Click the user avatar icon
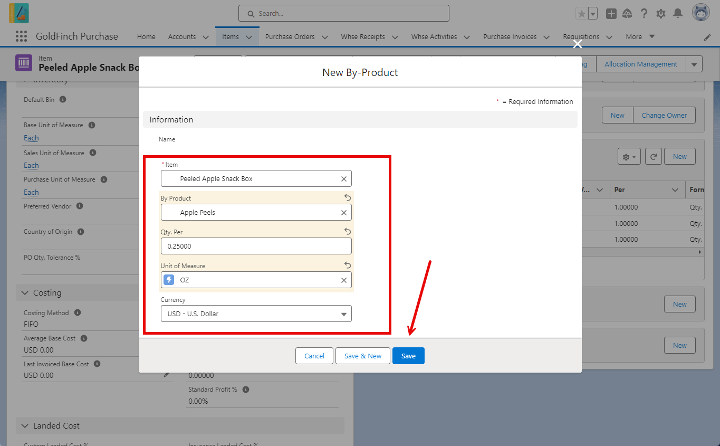720x446 pixels. [701, 13]
